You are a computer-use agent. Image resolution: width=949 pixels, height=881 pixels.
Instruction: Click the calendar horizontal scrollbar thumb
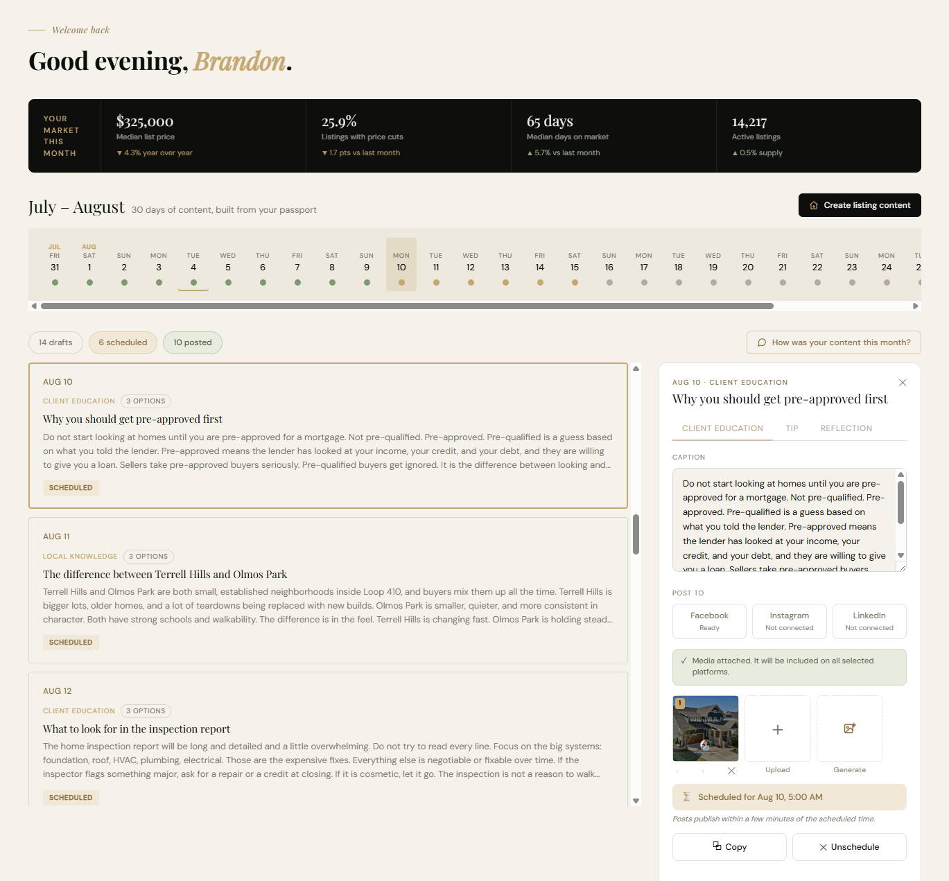click(407, 306)
